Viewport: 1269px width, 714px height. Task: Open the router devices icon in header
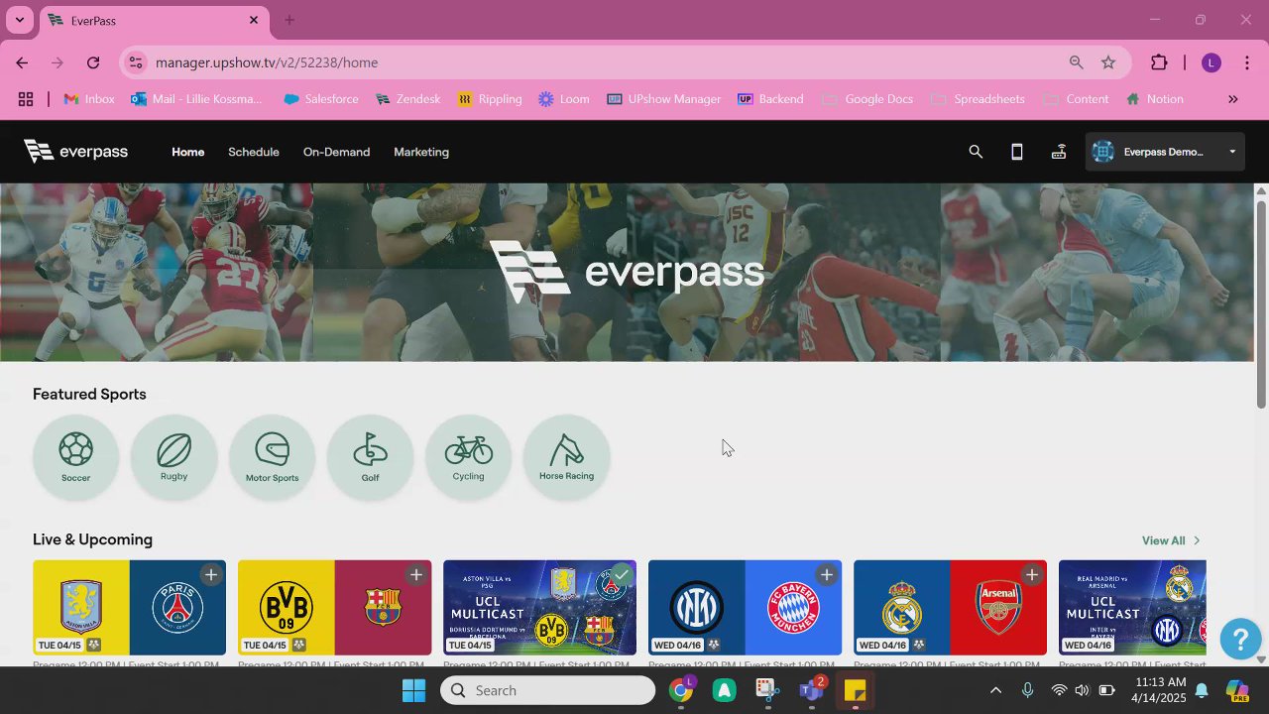(1059, 152)
